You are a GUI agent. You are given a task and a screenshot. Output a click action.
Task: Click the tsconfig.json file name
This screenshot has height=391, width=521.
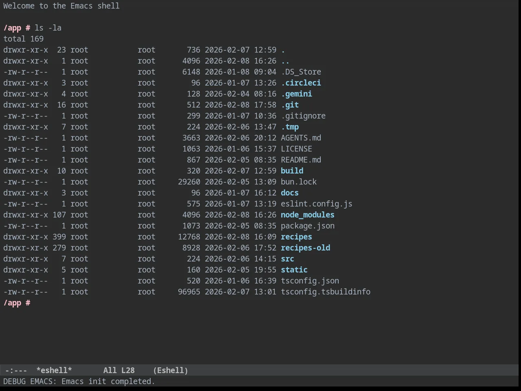click(310, 281)
